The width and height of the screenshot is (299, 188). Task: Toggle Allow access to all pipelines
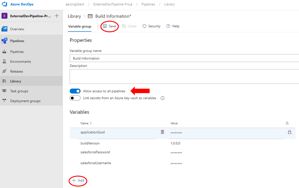point(75,91)
